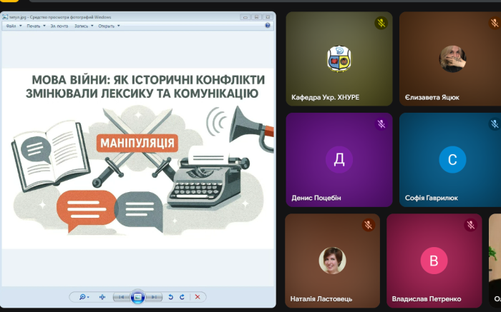The height and width of the screenshot is (312, 501).
Task: Click the fit-to-window actual size icon
Action: [x=102, y=296]
